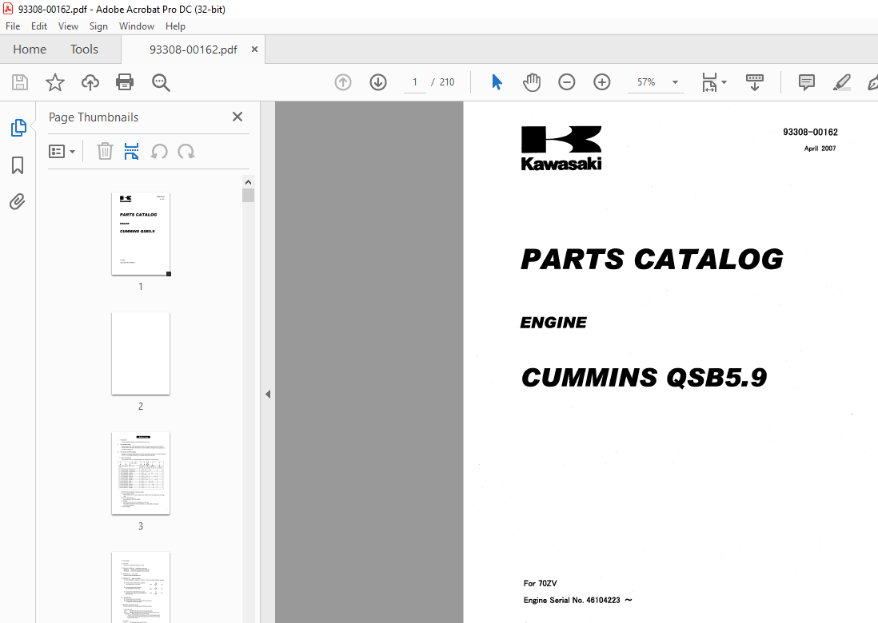This screenshot has height=623, width=878.
Task: Click the April 2007 date text
Action: (820, 149)
